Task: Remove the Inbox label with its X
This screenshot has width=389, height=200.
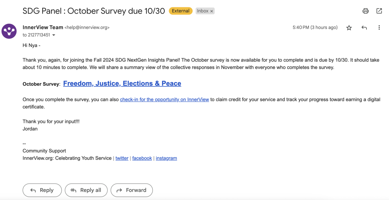Action: click(x=212, y=11)
